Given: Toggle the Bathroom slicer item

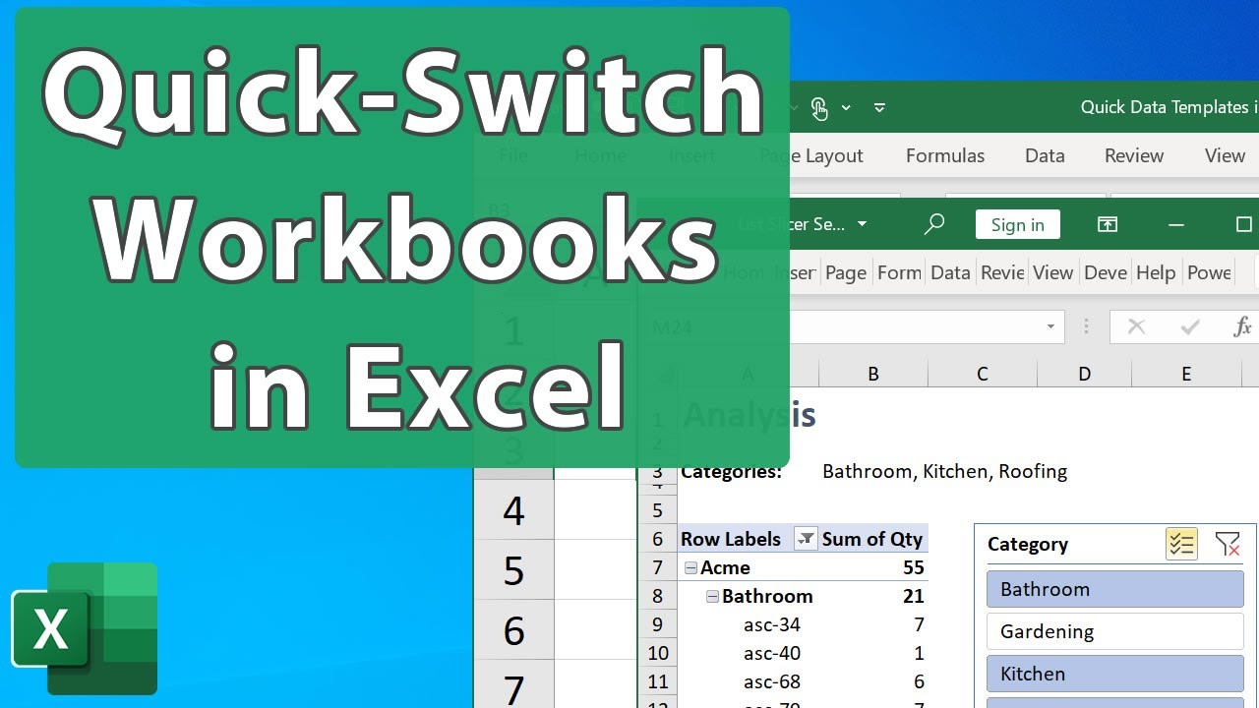Looking at the screenshot, I should [x=1115, y=589].
